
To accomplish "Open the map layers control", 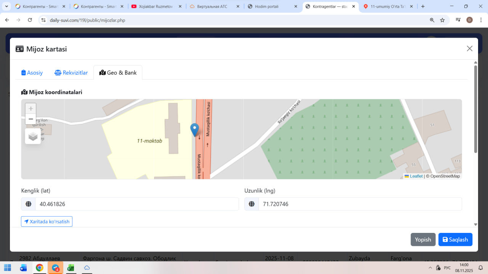I will point(33,136).
